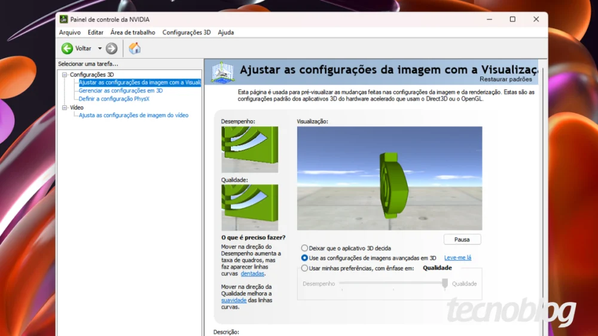Viewport: 598px width, 336px height.
Task: Click the Pausa button
Action: click(x=462, y=240)
